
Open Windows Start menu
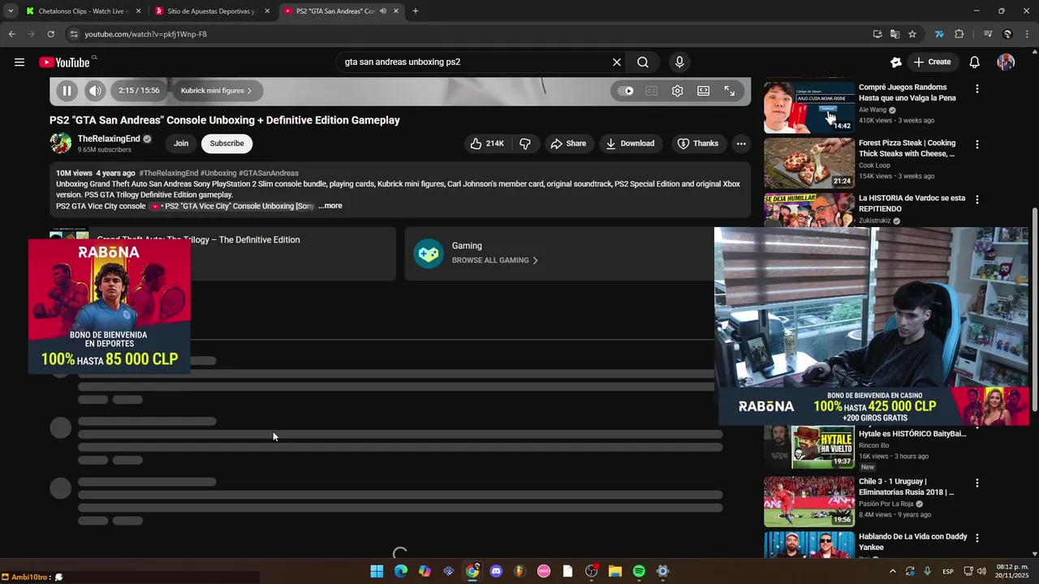click(377, 572)
